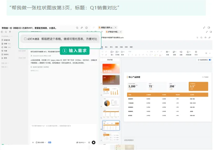Click the blue round badge icon near permissions
214x150 pixels.
coord(50,142)
